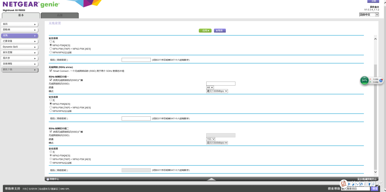Click the arrow icon on 首页 sidebar item

(35, 24)
